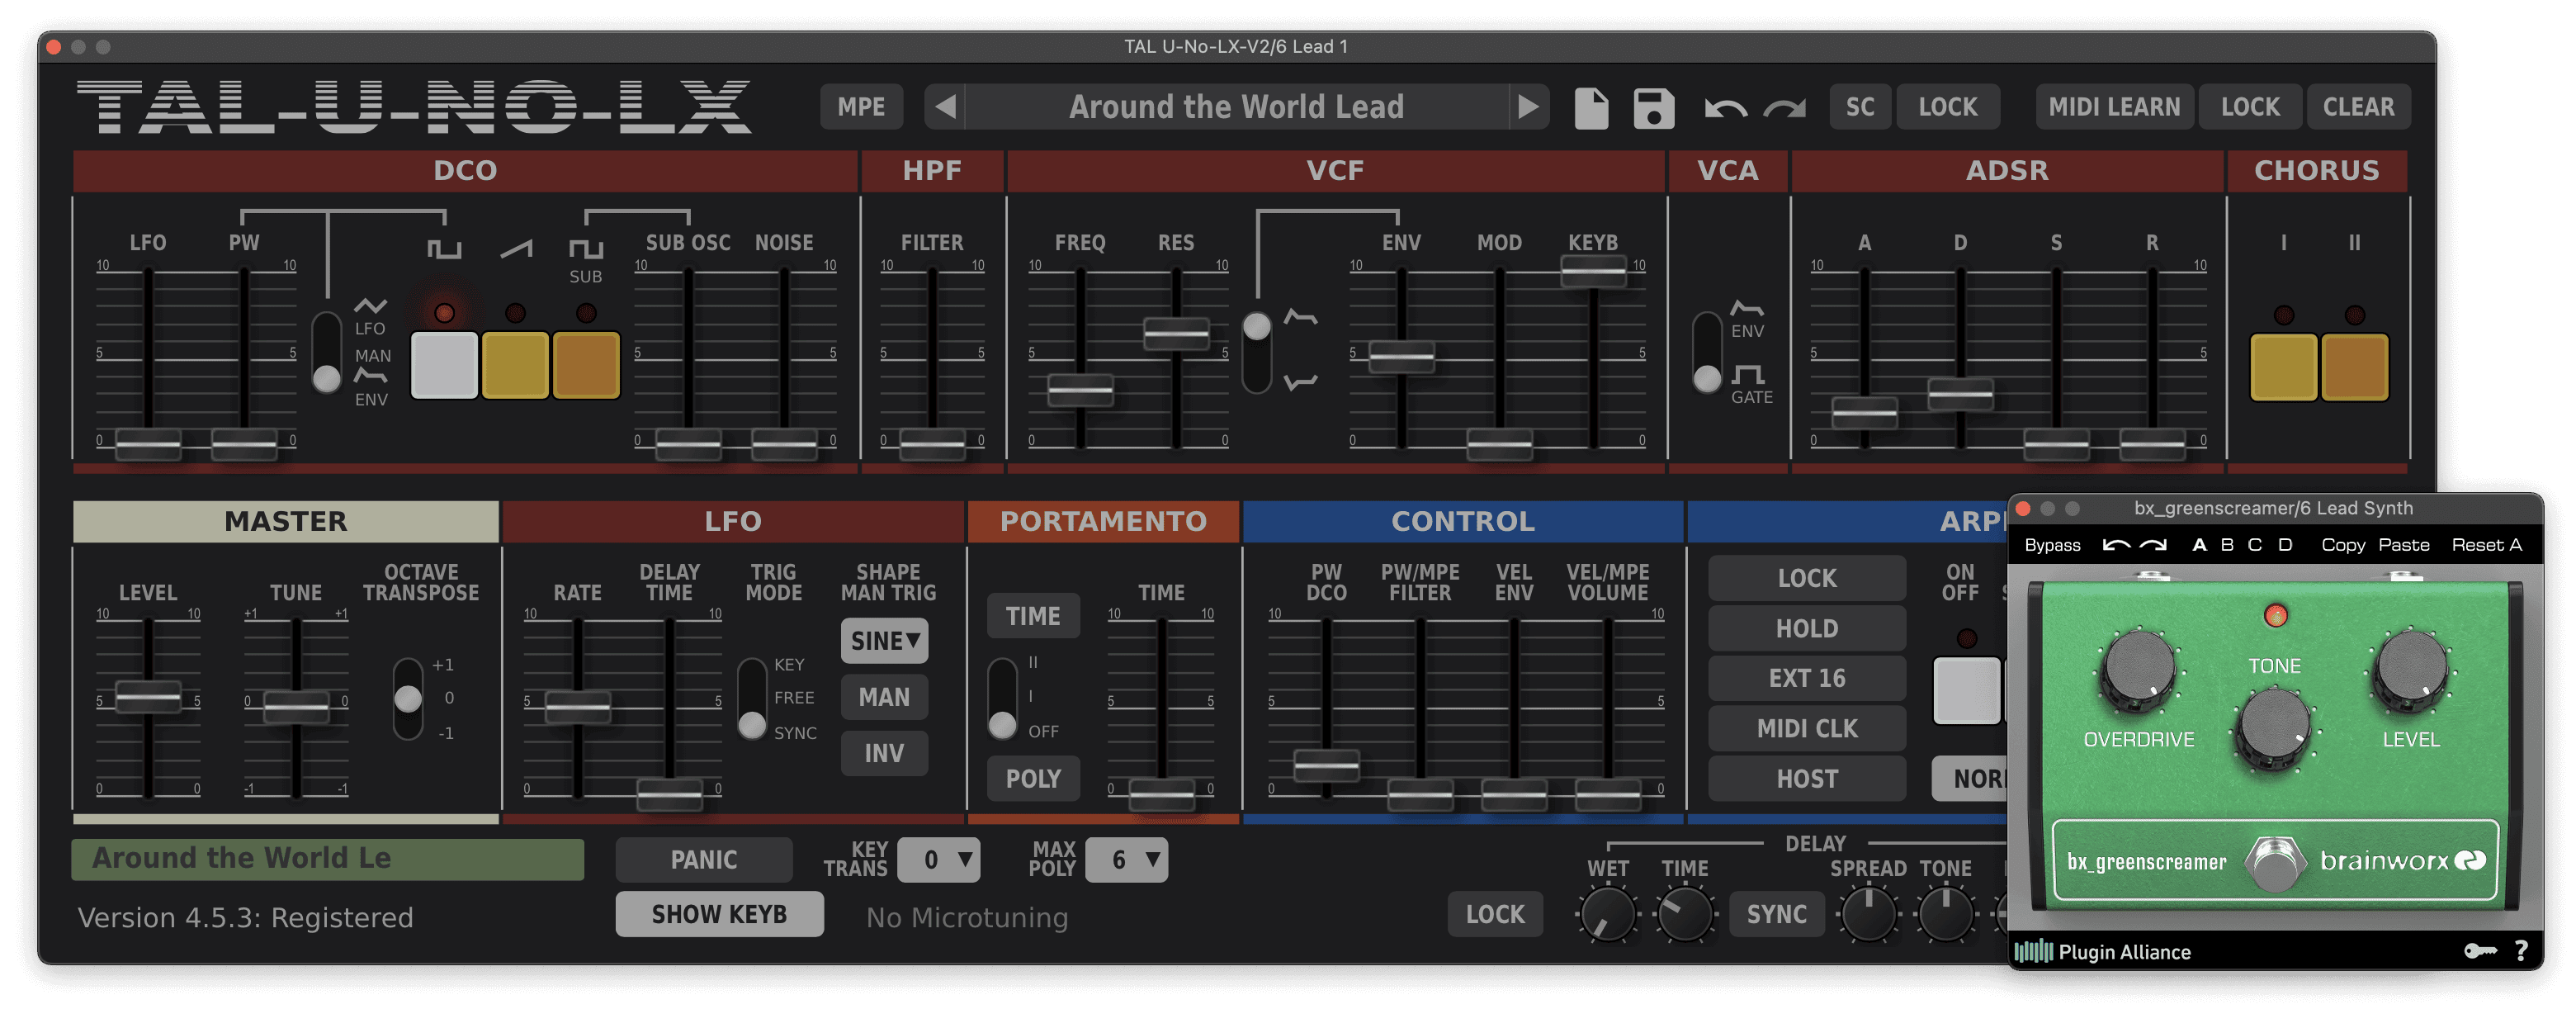The height and width of the screenshot is (1009, 2576).
Task: Go to the next preset arrow
Action: pyautogui.click(x=1527, y=107)
